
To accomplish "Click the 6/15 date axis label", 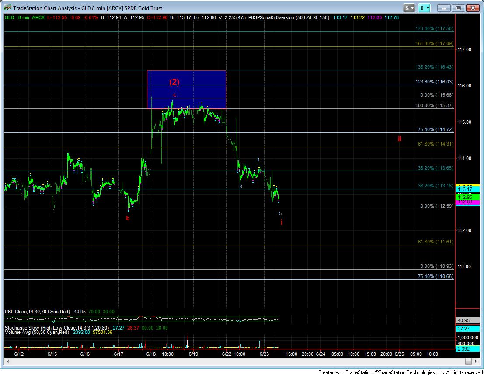I will pyautogui.click(x=52, y=354).
